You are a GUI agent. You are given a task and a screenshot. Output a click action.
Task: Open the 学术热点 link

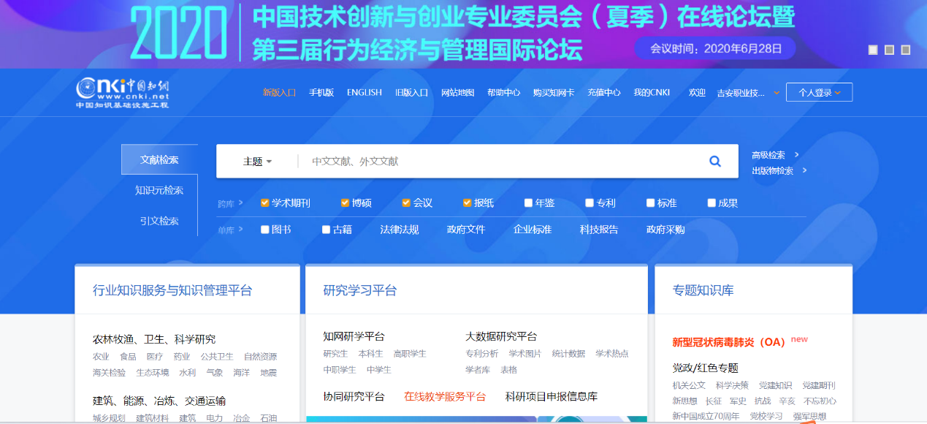tap(612, 354)
